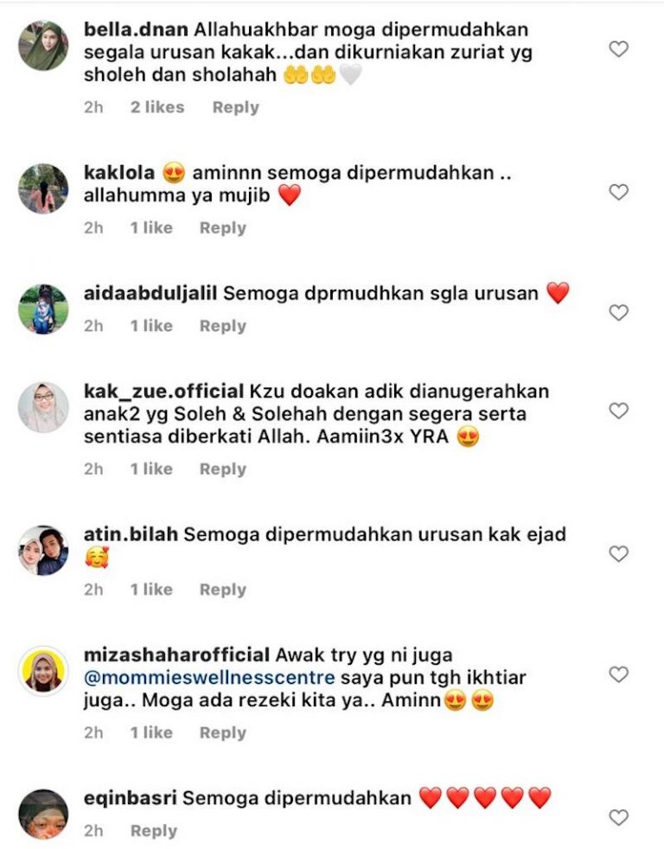
Task: Open kaklola's profile avatar
Action: point(43,189)
